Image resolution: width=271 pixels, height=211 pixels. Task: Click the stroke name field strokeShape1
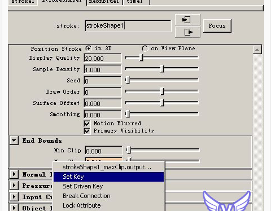[x=128, y=26]
